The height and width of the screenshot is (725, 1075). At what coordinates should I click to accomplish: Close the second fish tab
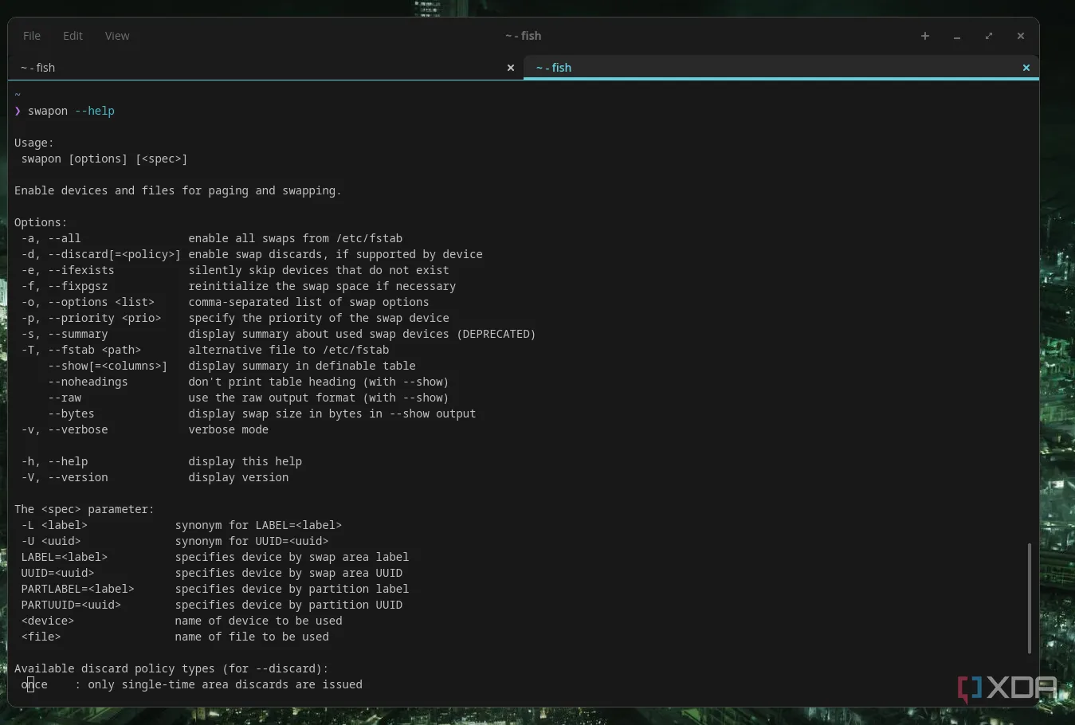[1026, 68]
